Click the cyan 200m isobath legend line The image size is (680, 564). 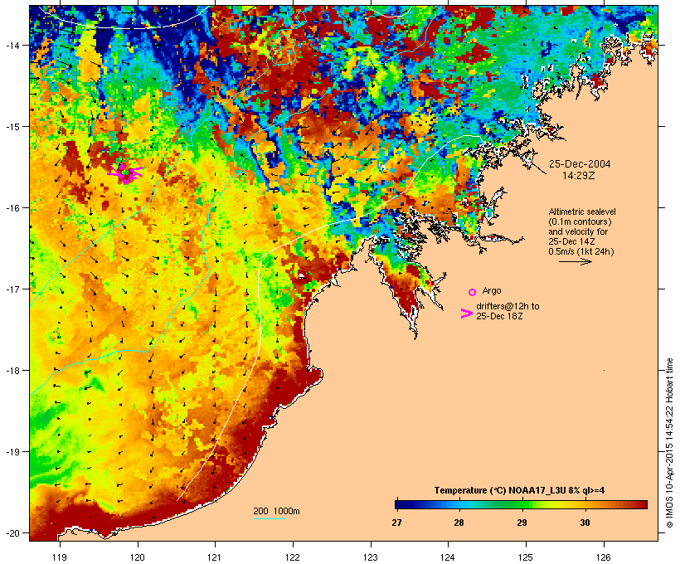point(269,519)
